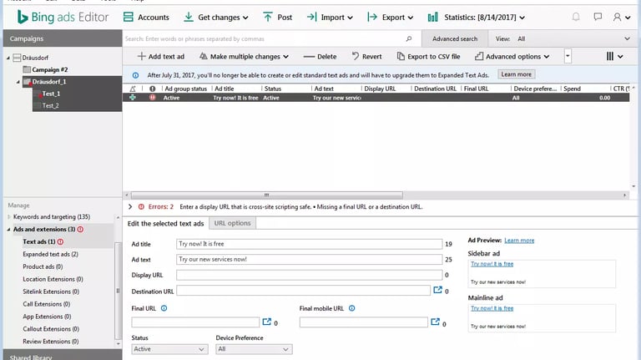Open the Status Active combo box
The width and height of the screenshot is (641, 360).
[x=169, y=349]
